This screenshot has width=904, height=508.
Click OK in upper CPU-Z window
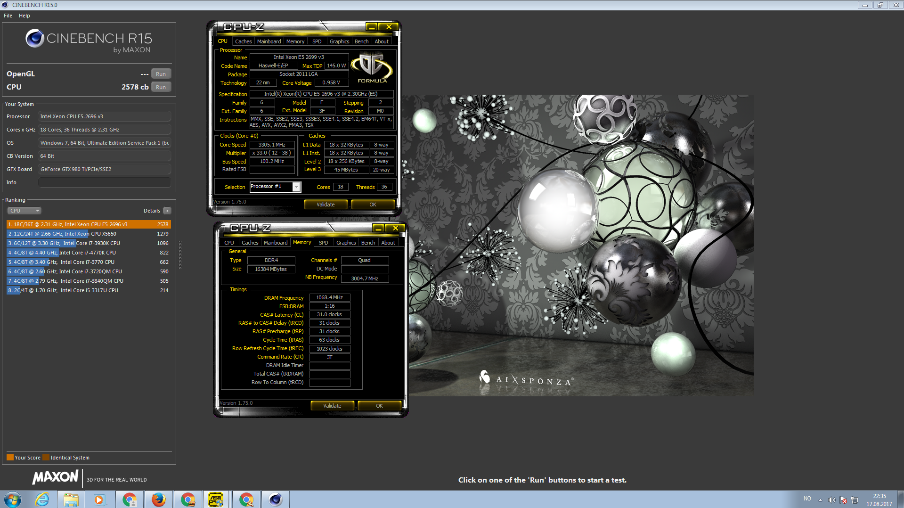pyautogui.click(x=373, y=205)
